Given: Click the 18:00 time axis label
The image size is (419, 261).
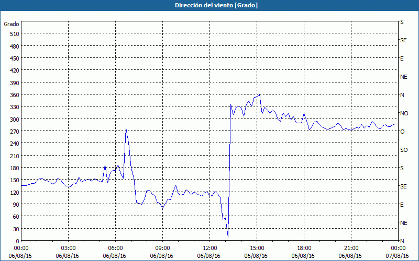Looking at the screenshot, I should [x=304, y=248].
